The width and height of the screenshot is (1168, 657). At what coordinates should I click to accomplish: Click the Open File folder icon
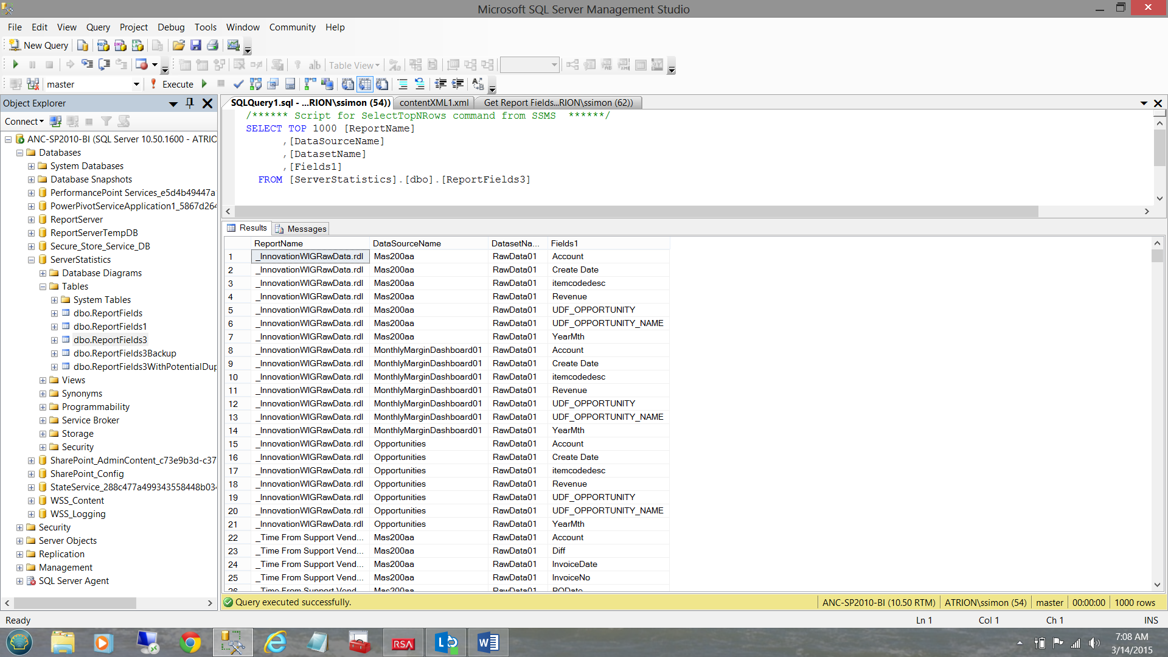[x=178, y=46]
